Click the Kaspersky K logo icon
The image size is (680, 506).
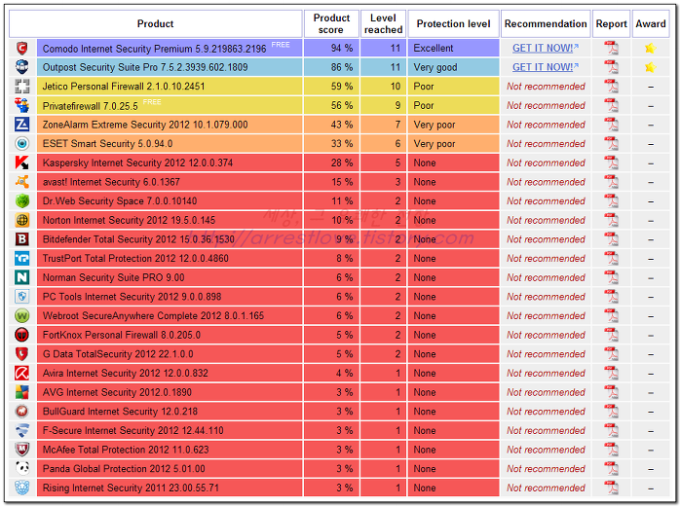(22, 163)
